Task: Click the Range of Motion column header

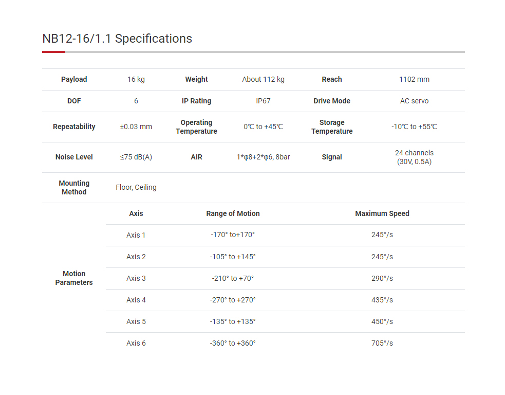Action: tap(233, 213)
